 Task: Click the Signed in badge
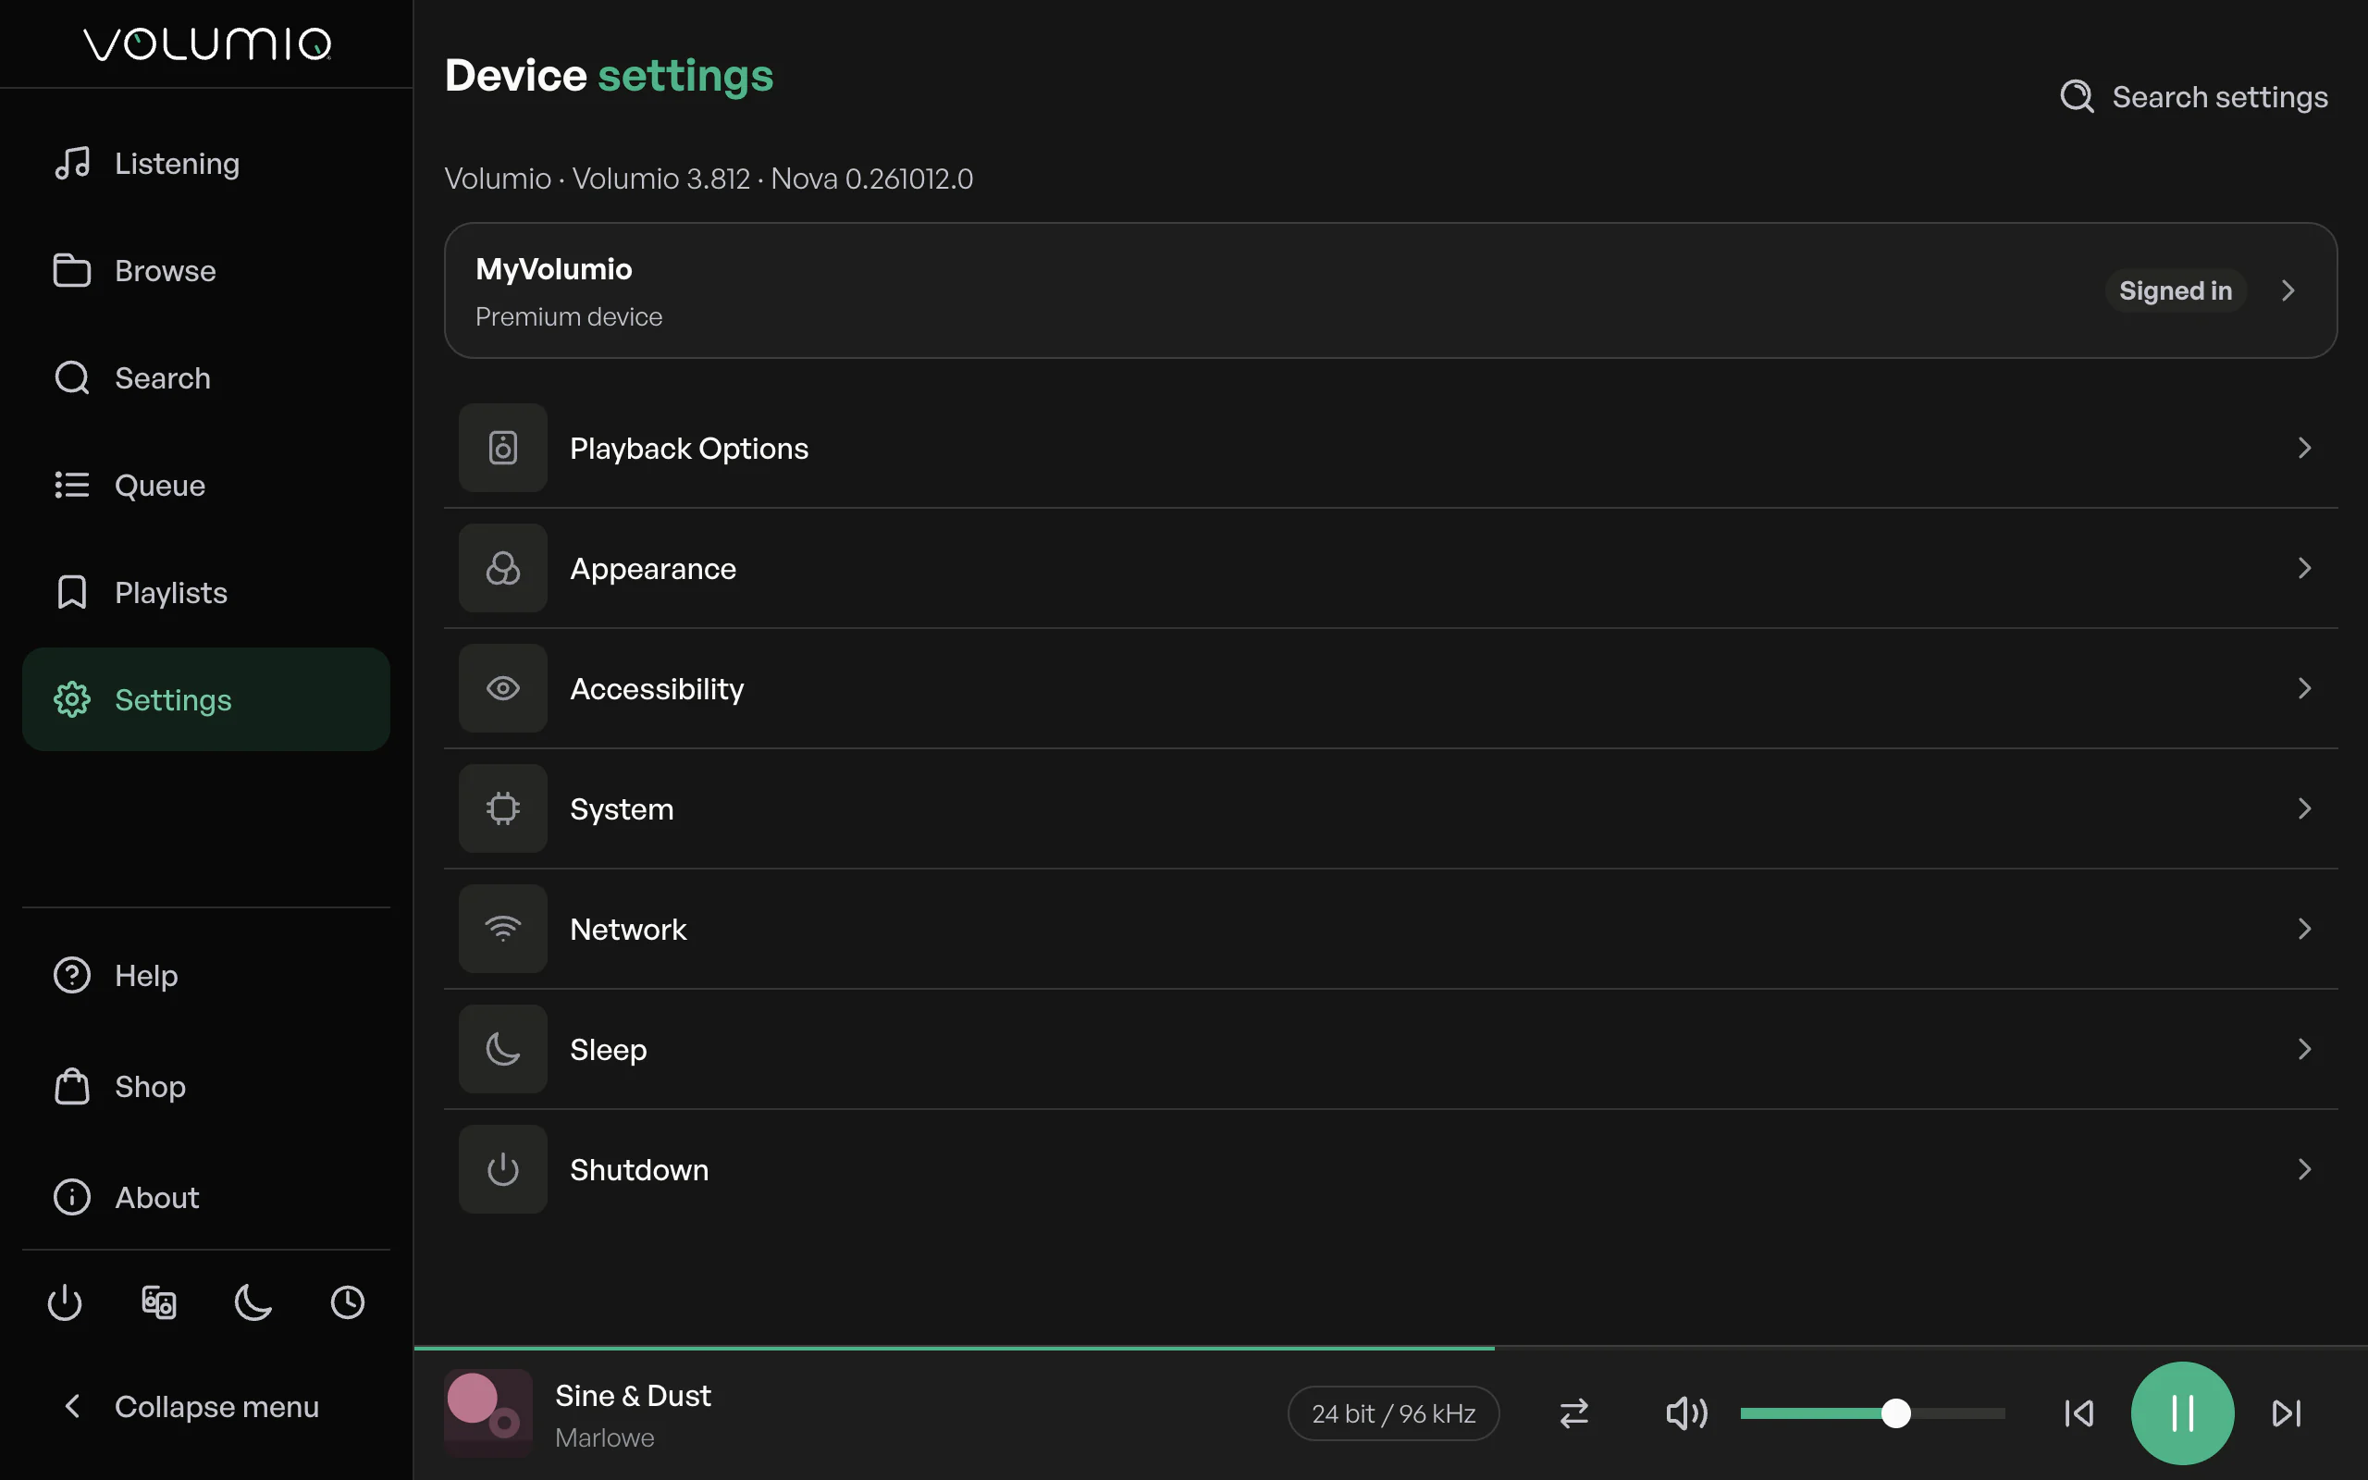pyautogui.click(x=2176, y=290)
